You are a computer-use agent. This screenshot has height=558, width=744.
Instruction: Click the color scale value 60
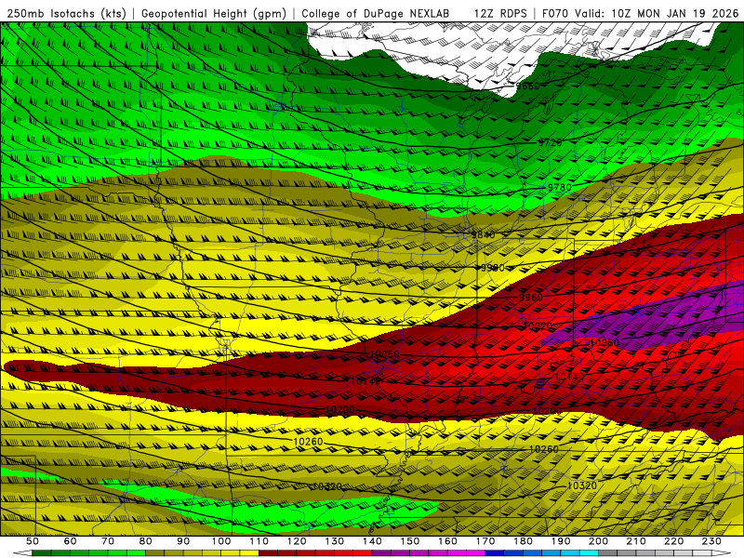pyautogui.click(x=70, y=541)
